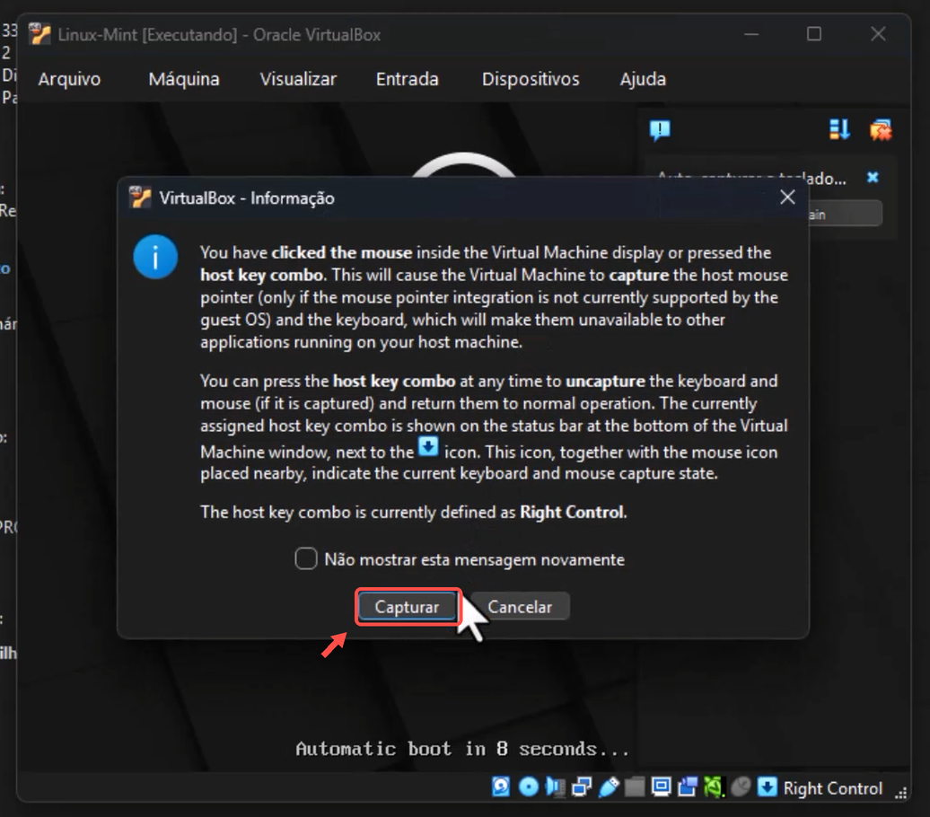The width and height of the screenshot is (930, 817).
Task: Open the Arquivo menu
Action: pyautogui.click(x=69, y=79)
